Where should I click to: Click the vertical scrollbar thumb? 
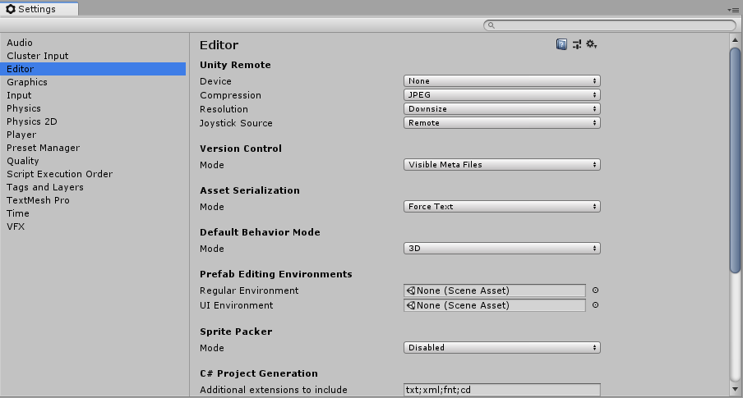pyautogui.click(x=735, y=160)
